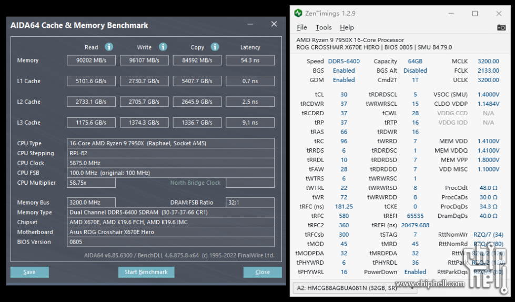
Task: Click the BGS Alt value Disabled
Action: tap(415, 71)
